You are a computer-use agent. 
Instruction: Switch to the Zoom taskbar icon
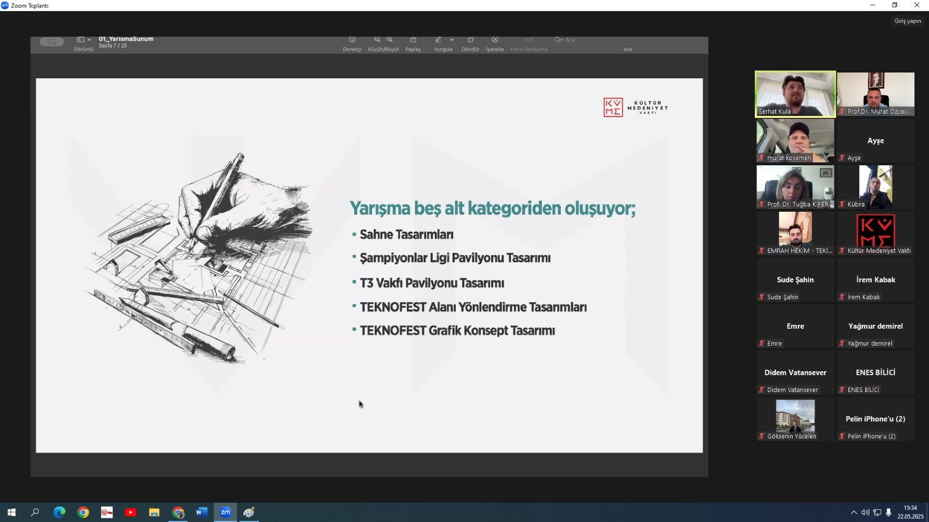[225, 512]
